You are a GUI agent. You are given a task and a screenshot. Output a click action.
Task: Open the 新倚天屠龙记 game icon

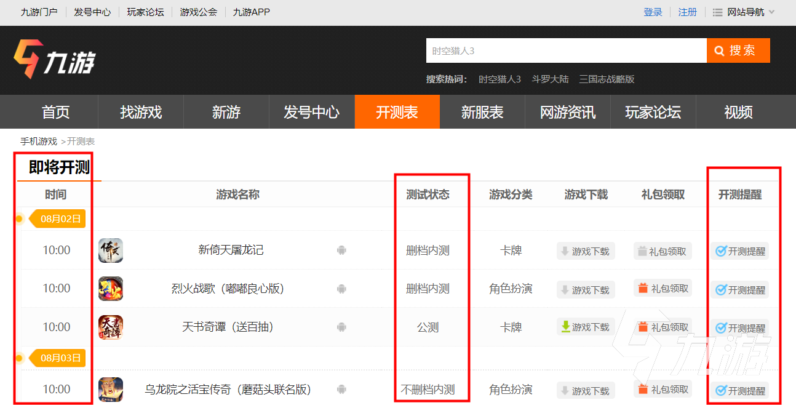(x=111, y=251)
